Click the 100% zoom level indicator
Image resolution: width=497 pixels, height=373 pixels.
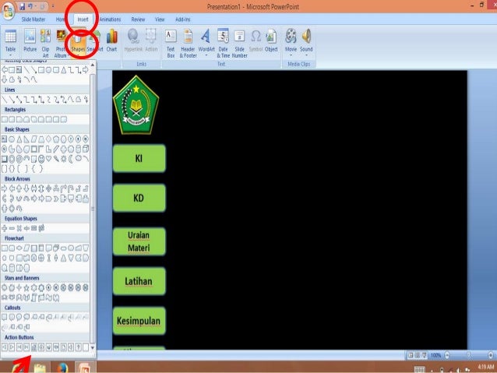tap(435, 355)
